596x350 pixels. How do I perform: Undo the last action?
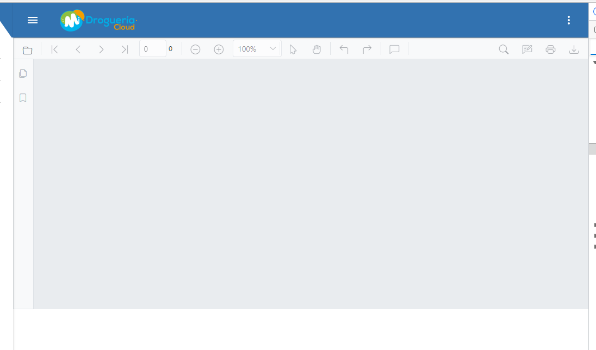(344, 49)
